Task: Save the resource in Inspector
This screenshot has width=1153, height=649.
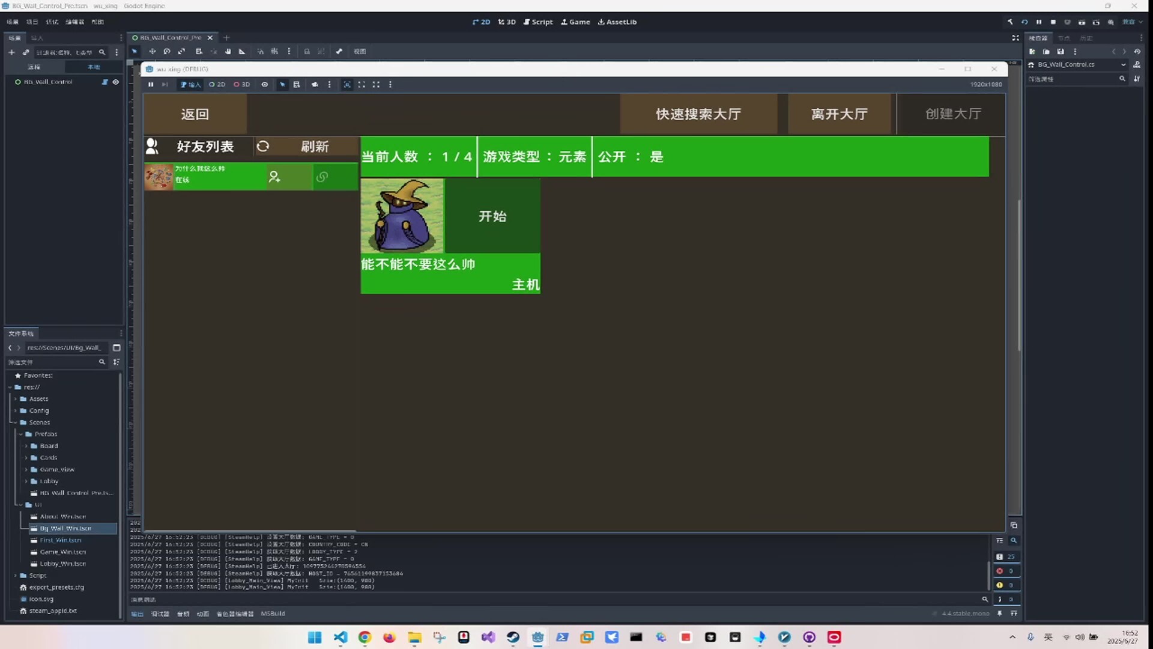Action: click(x=1061, y=52)
